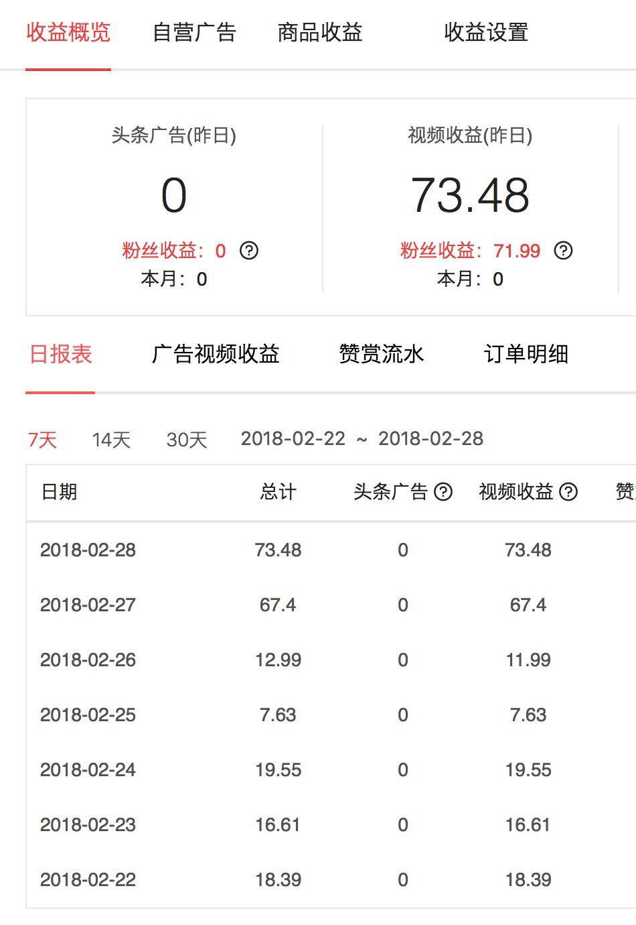Viewport: 636px width, 925px height.
Task: Go to 商品收益 tab
Action: pos(320,32)
